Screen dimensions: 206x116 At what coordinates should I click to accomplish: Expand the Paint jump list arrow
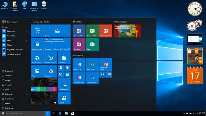point(26,40)
